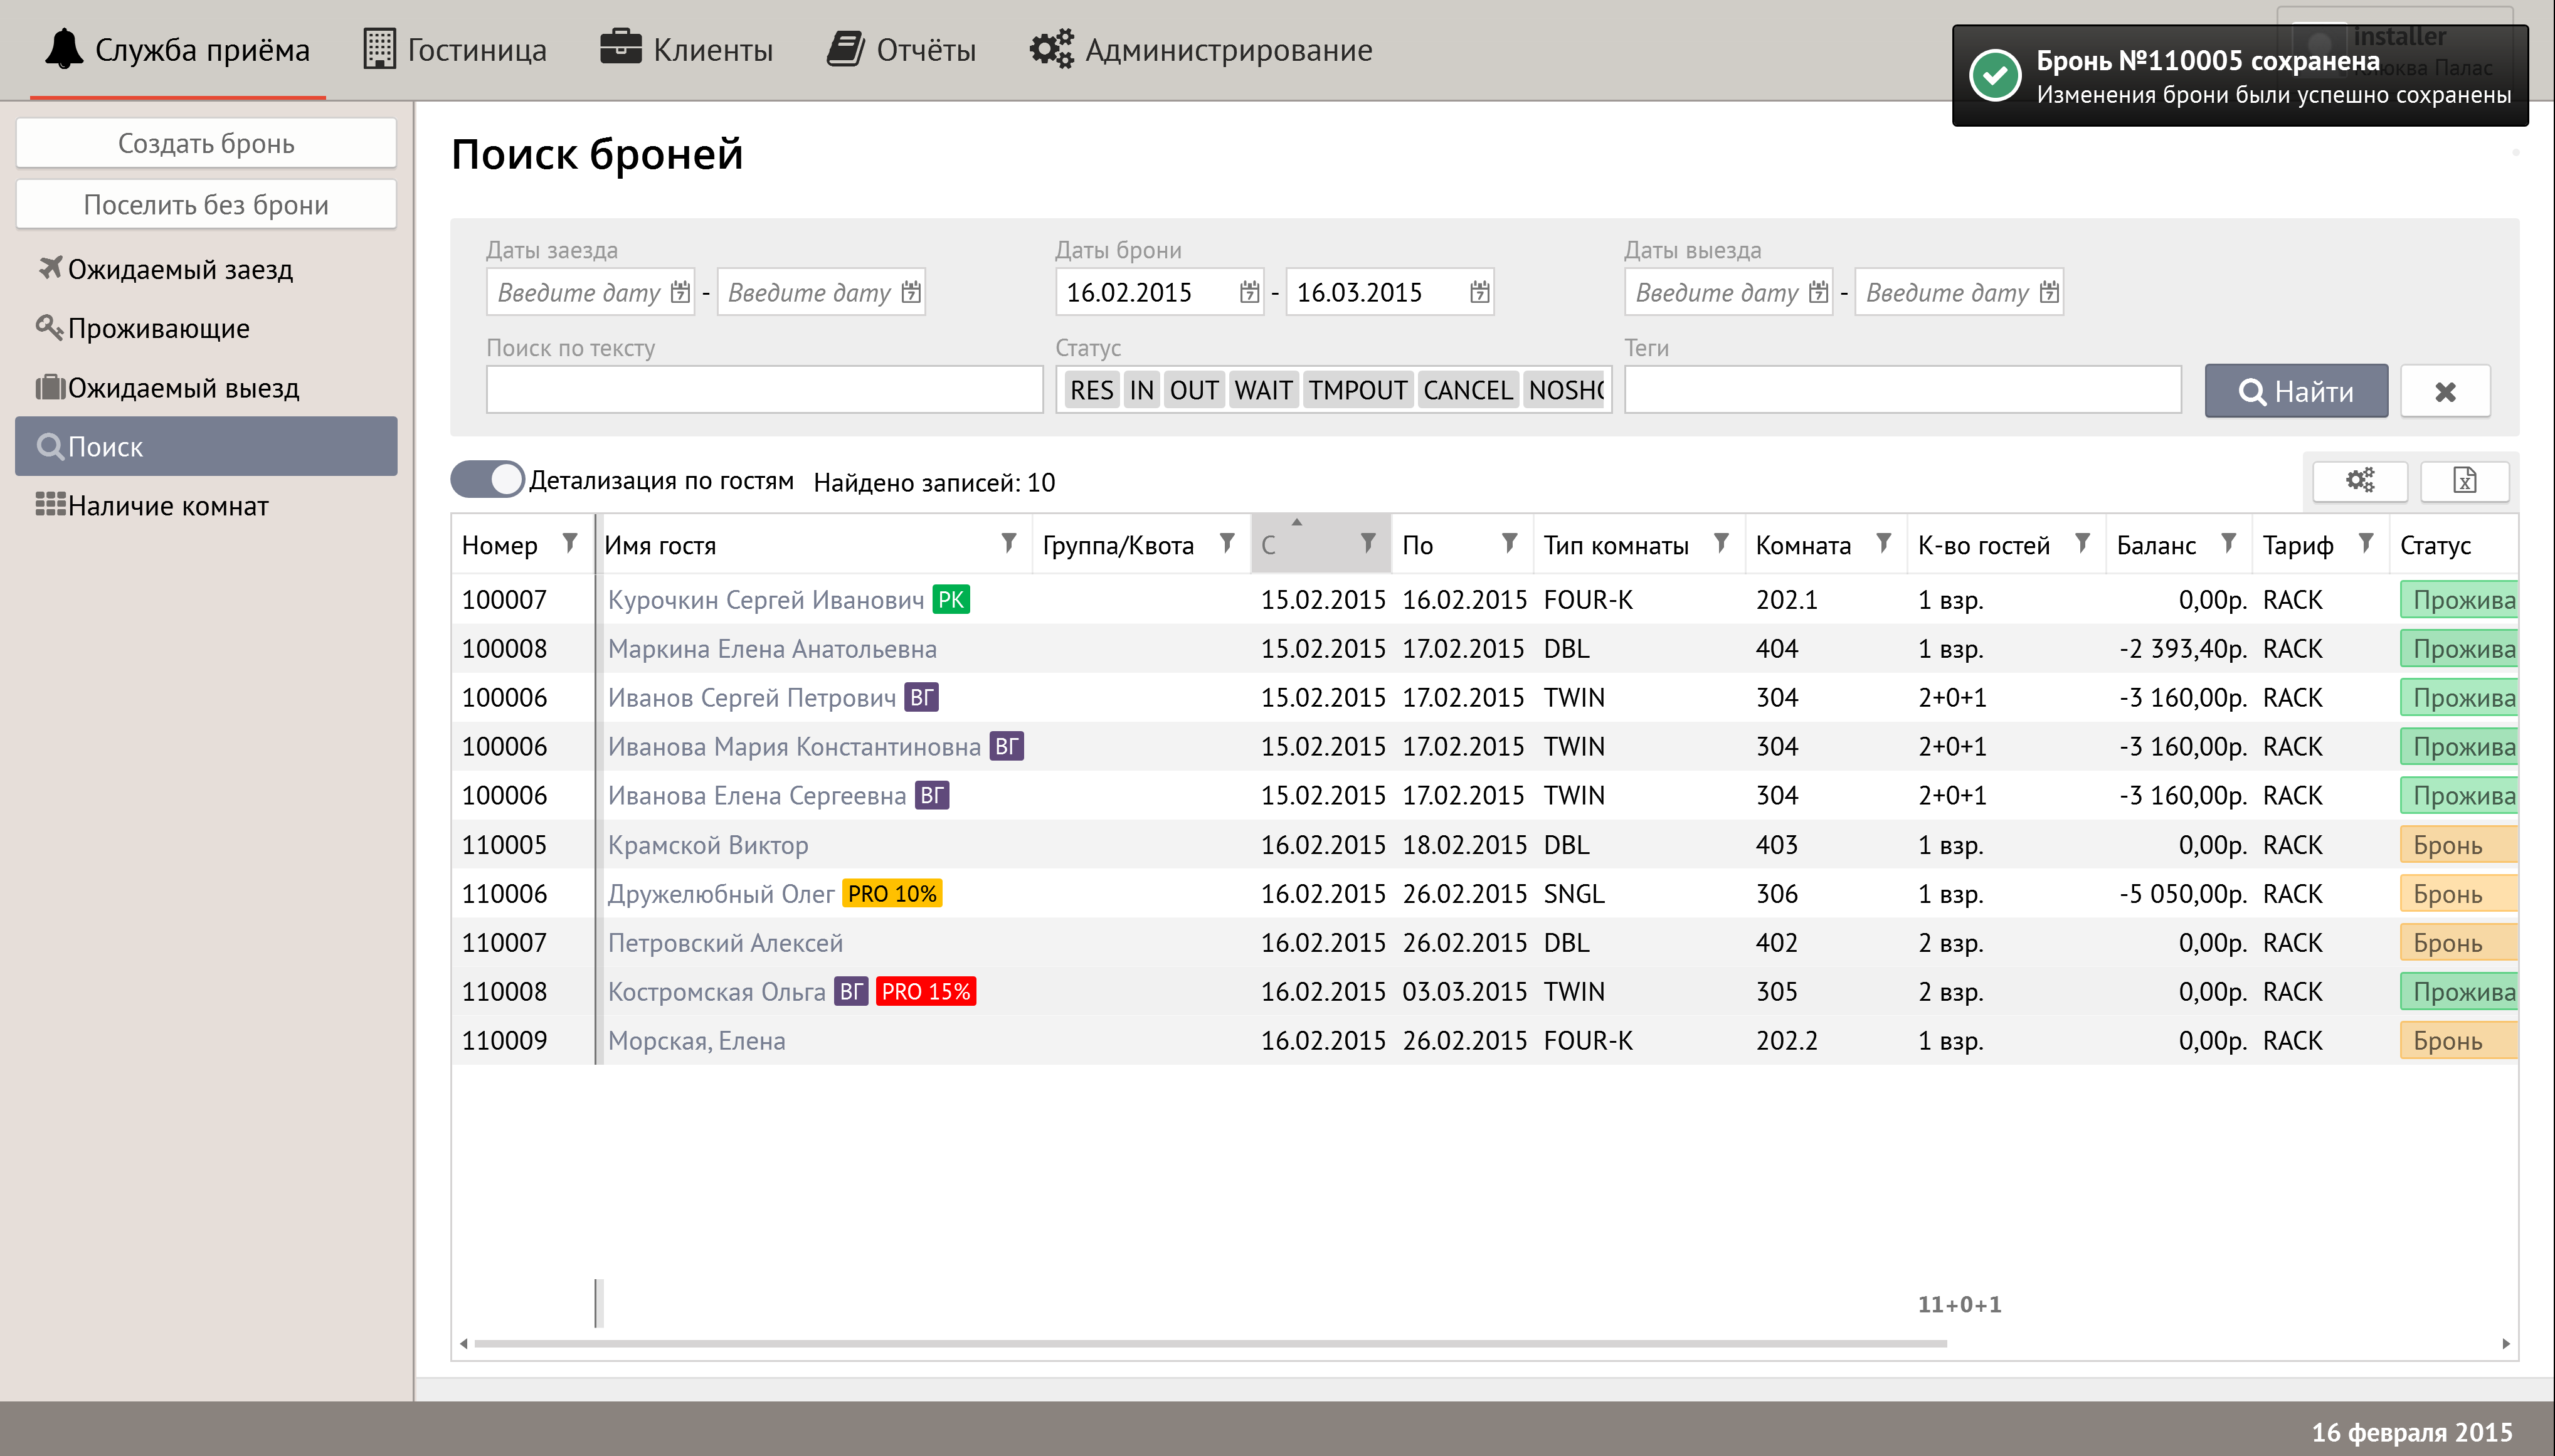Filter the К-во гостей column
Viewport: 2555px width, 1456px height.
(2082, 543)
